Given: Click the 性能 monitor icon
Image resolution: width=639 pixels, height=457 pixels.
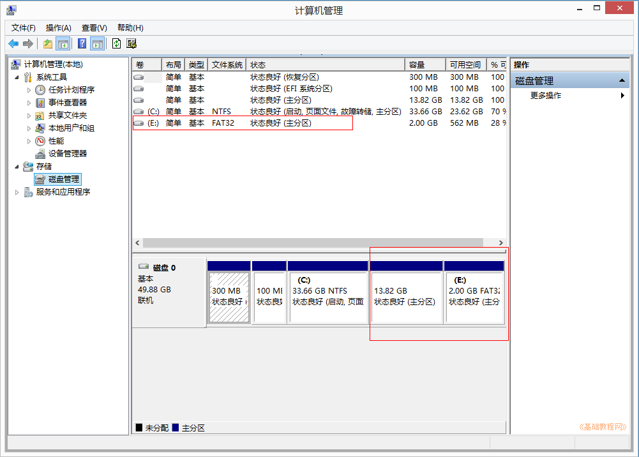Looking at the screenshot, I should 39,140.
